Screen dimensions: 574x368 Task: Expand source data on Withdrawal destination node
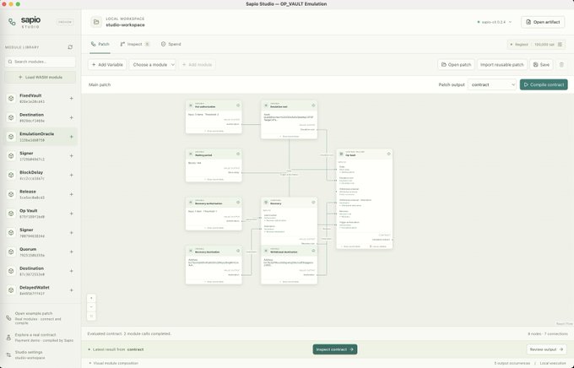(290, 282)
